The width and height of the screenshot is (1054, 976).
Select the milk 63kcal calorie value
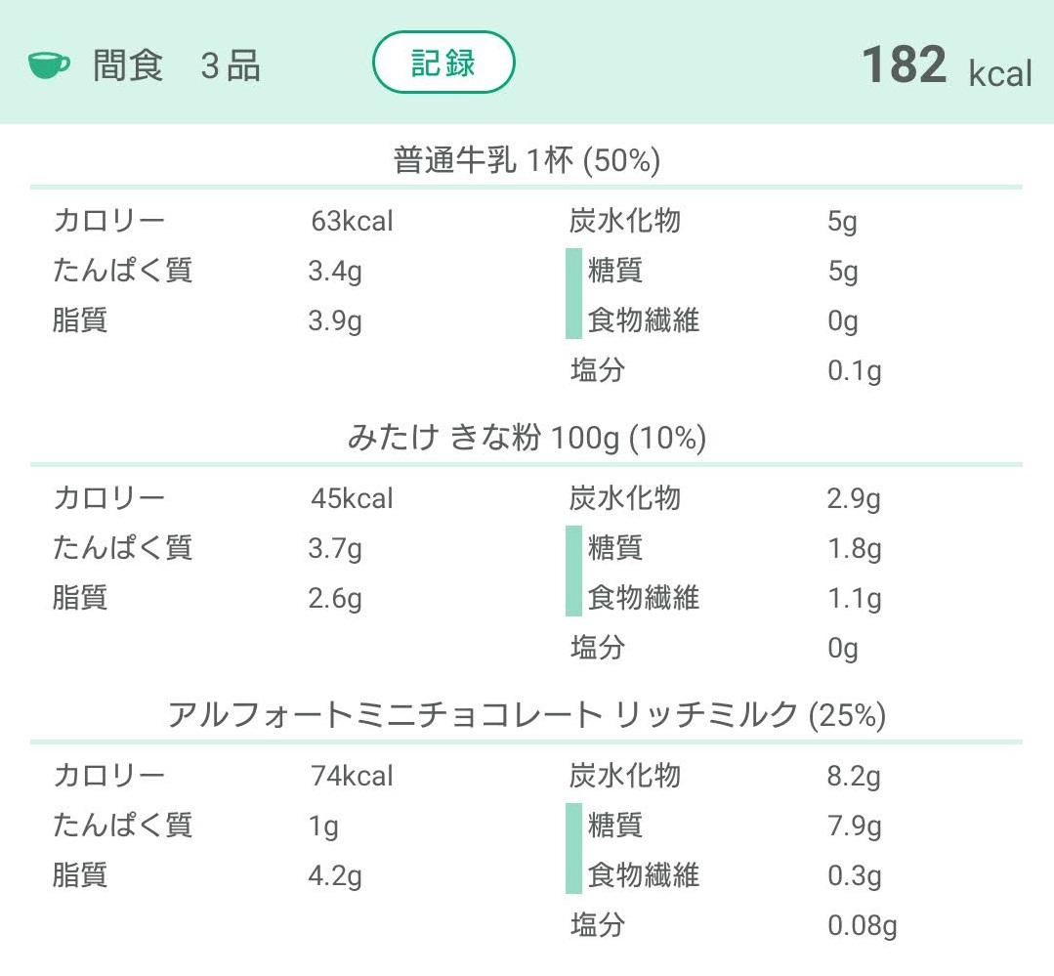coord(352,221)
